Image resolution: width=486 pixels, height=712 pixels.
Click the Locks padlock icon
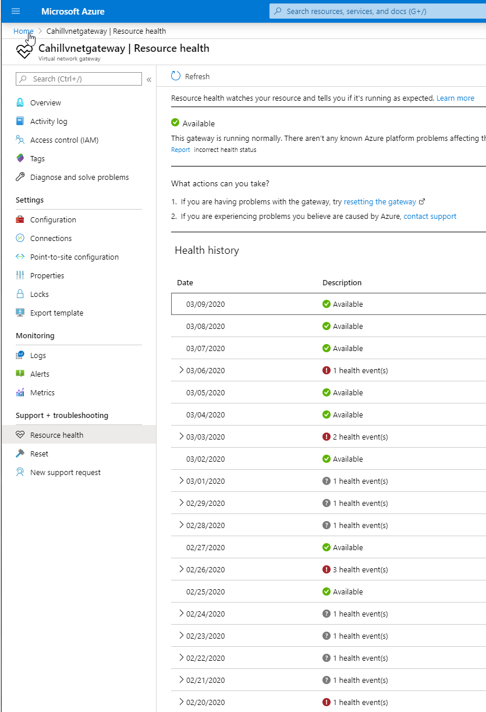[20, 294]
